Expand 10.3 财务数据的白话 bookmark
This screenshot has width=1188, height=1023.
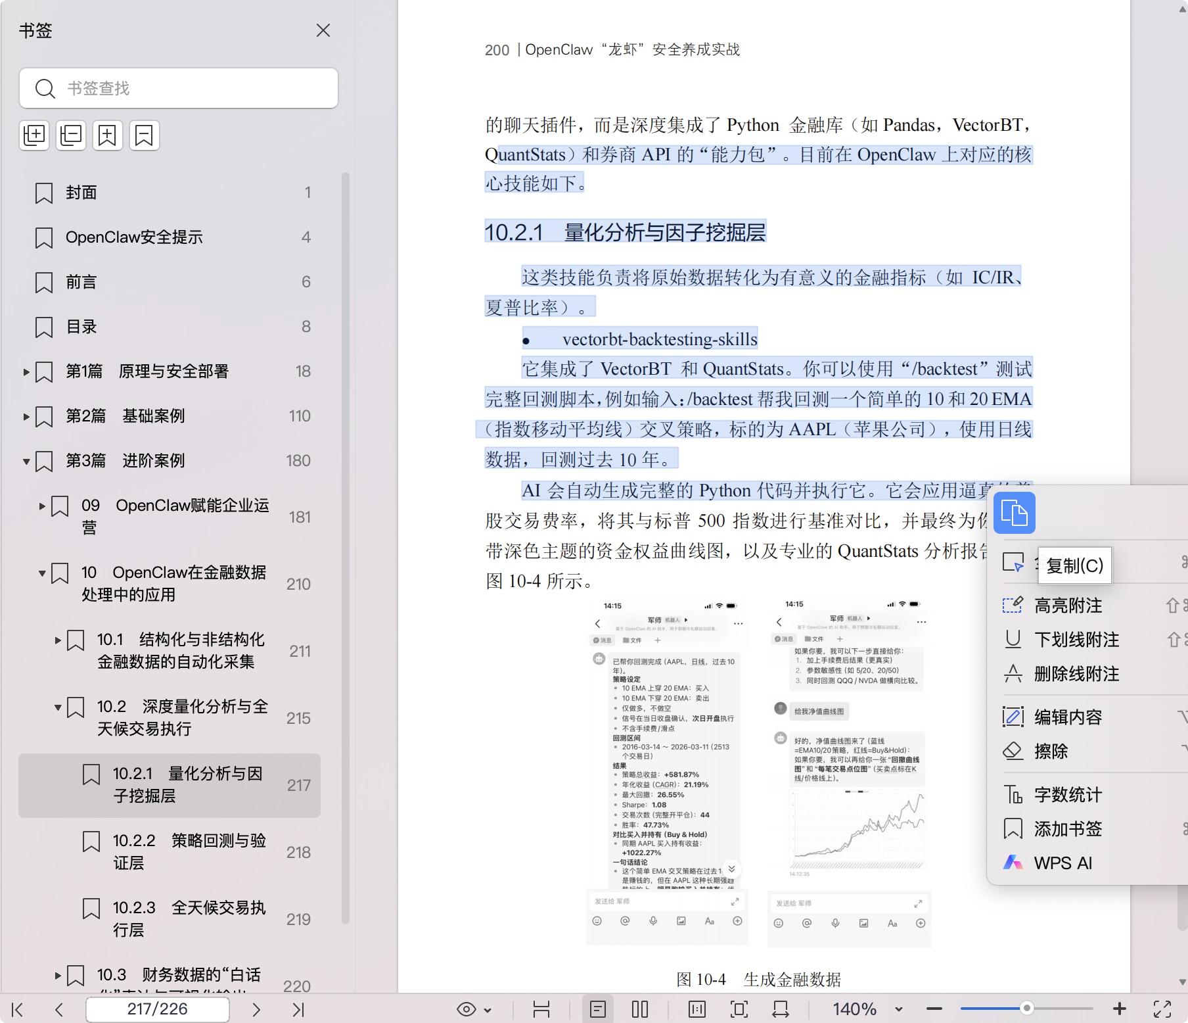click(x=58, y=975)
